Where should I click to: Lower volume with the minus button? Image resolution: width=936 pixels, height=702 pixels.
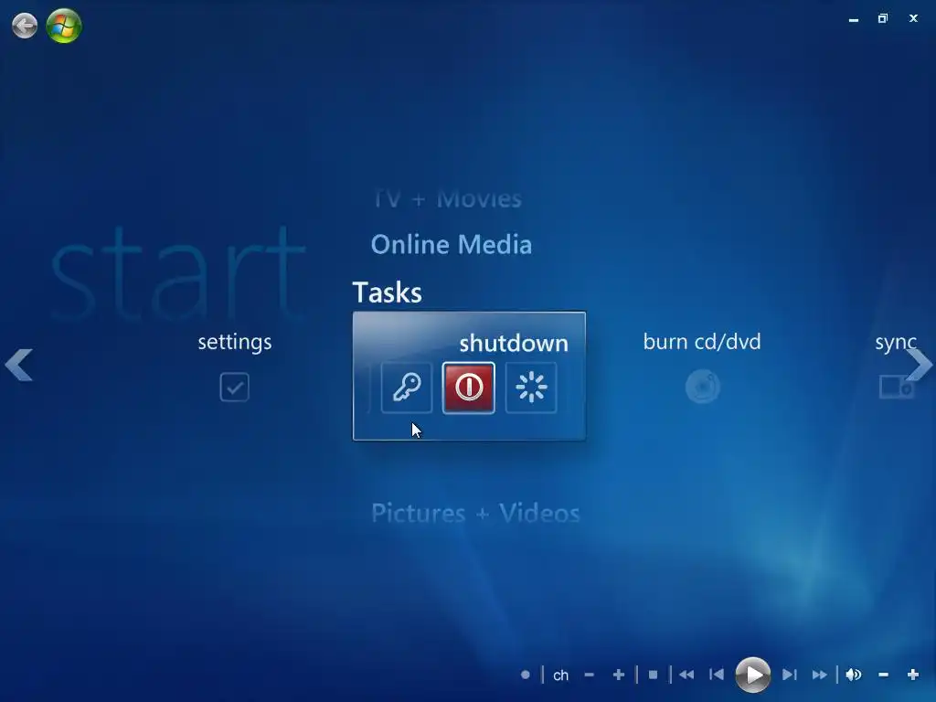click(x=884, y=675)
